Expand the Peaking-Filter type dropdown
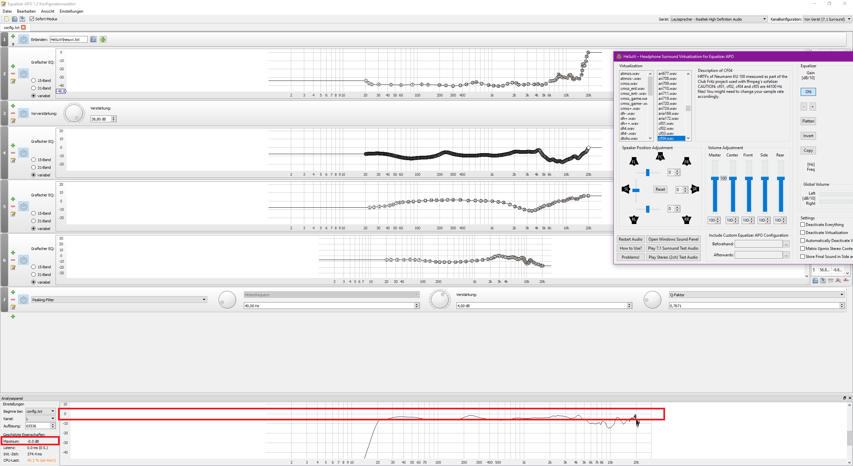 click(204, 300)
